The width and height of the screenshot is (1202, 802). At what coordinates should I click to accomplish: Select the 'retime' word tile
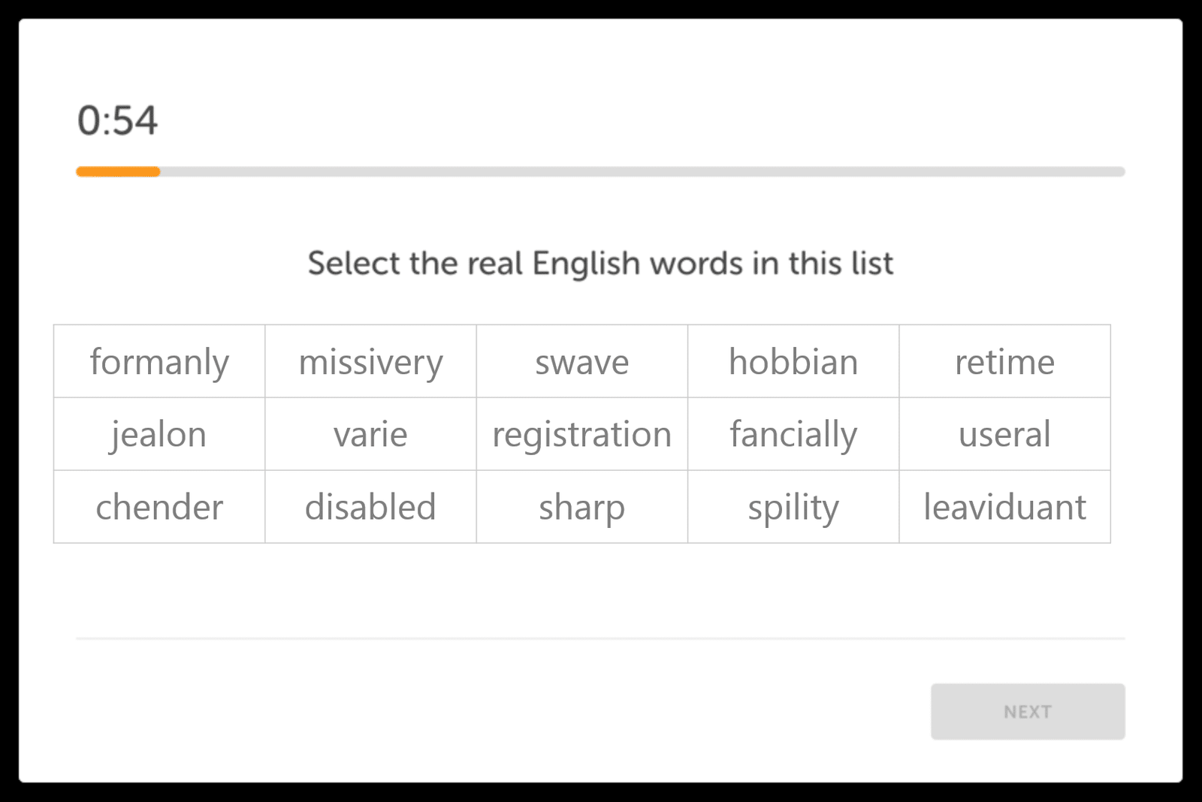pos(1004,361)
